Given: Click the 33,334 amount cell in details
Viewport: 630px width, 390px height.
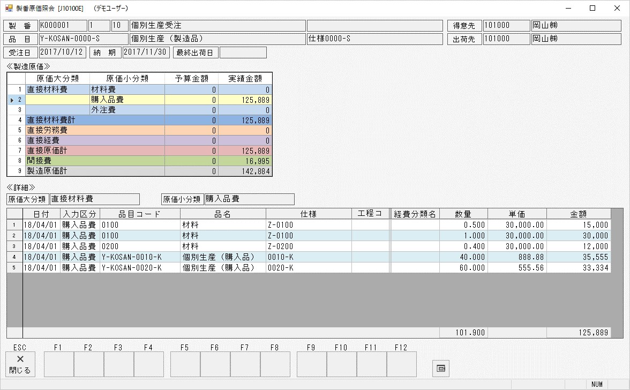Looking at the screenshot, I should point(579,267).
